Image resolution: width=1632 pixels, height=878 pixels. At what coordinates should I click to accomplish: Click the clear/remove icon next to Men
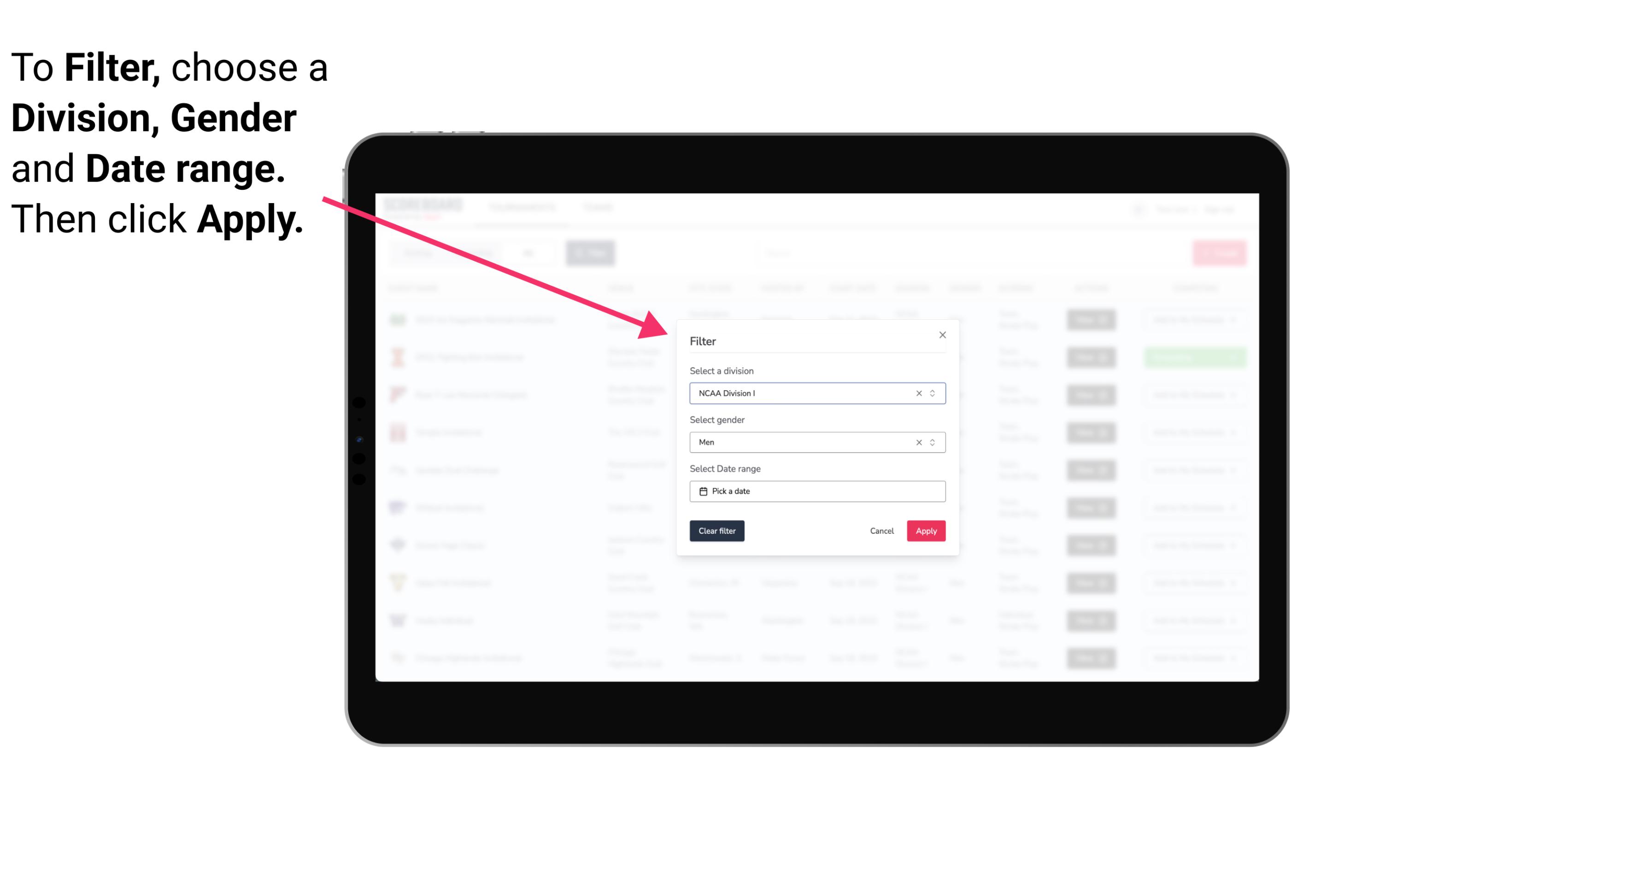(x=918, y=442)
